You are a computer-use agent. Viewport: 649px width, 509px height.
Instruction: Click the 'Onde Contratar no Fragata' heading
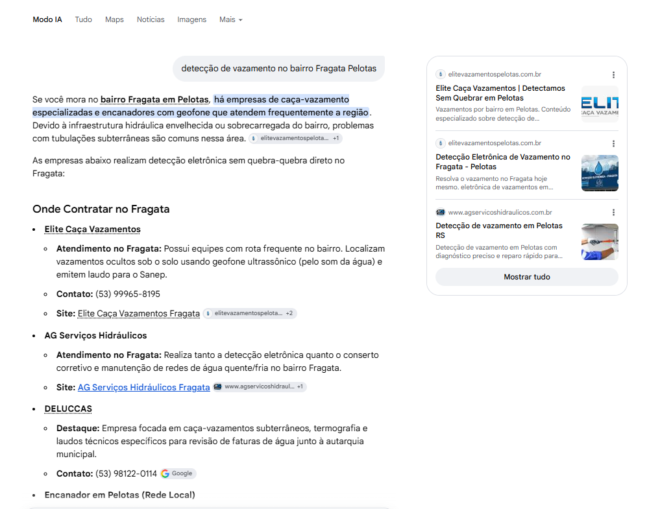click(101, 209)
